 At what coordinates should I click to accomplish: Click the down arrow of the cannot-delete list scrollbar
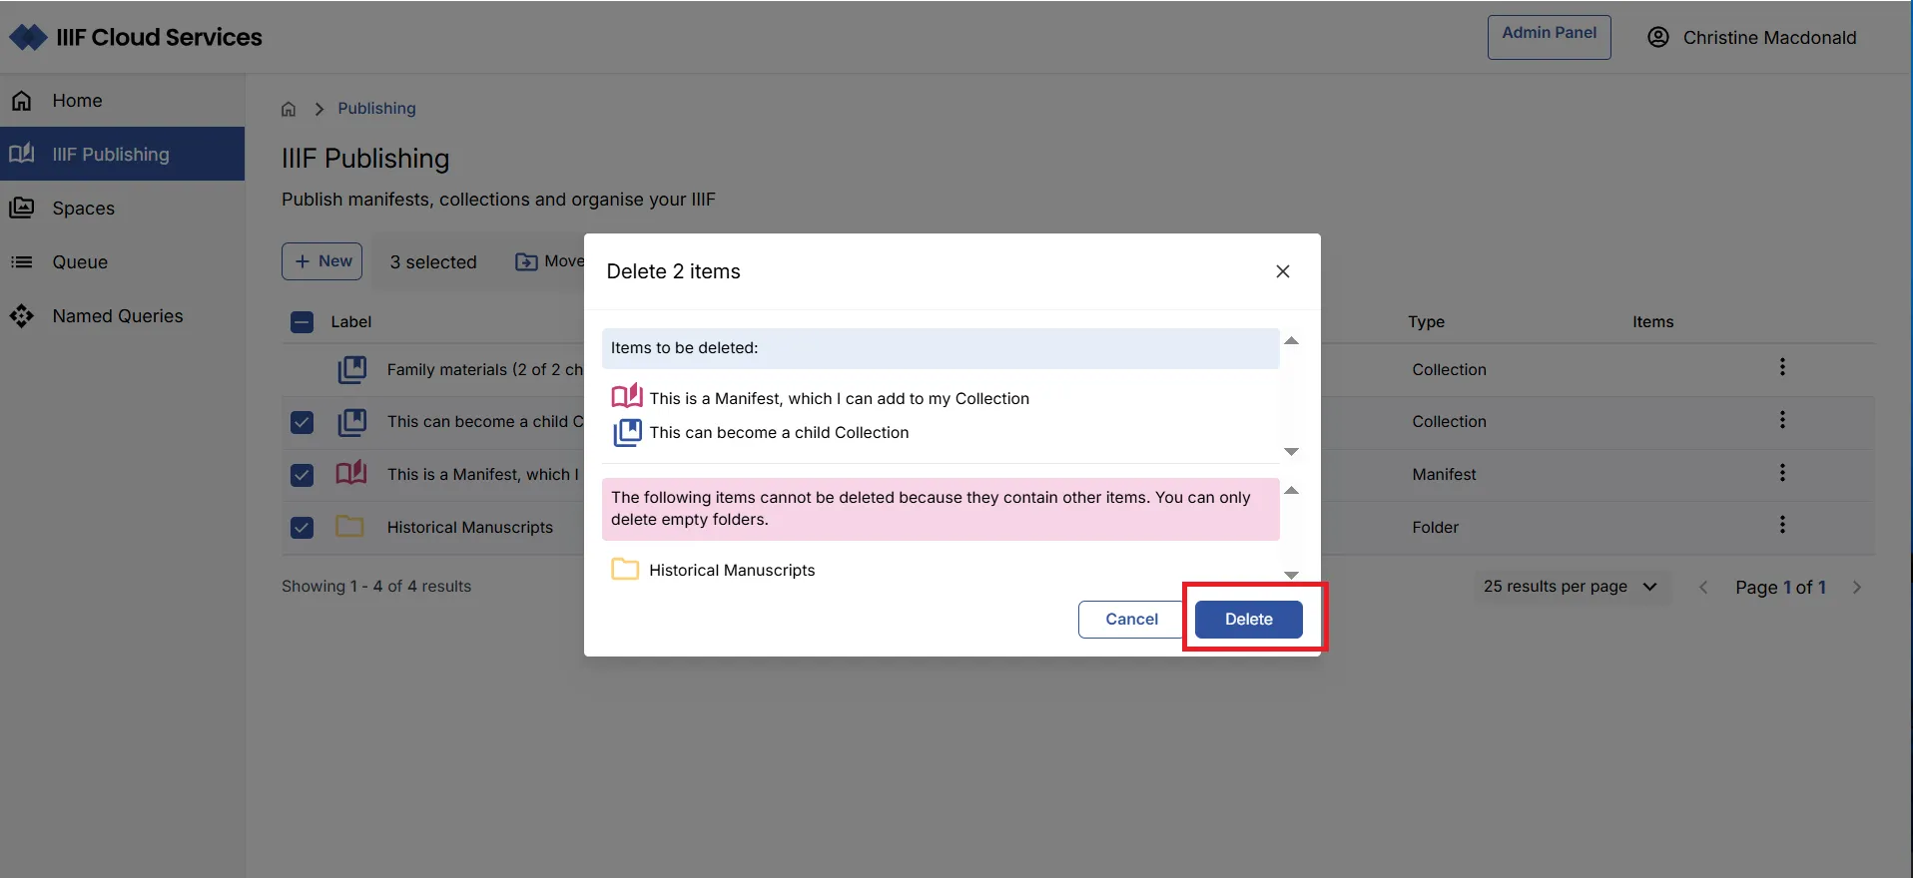pyautogui.click(x=1291, y=575)
